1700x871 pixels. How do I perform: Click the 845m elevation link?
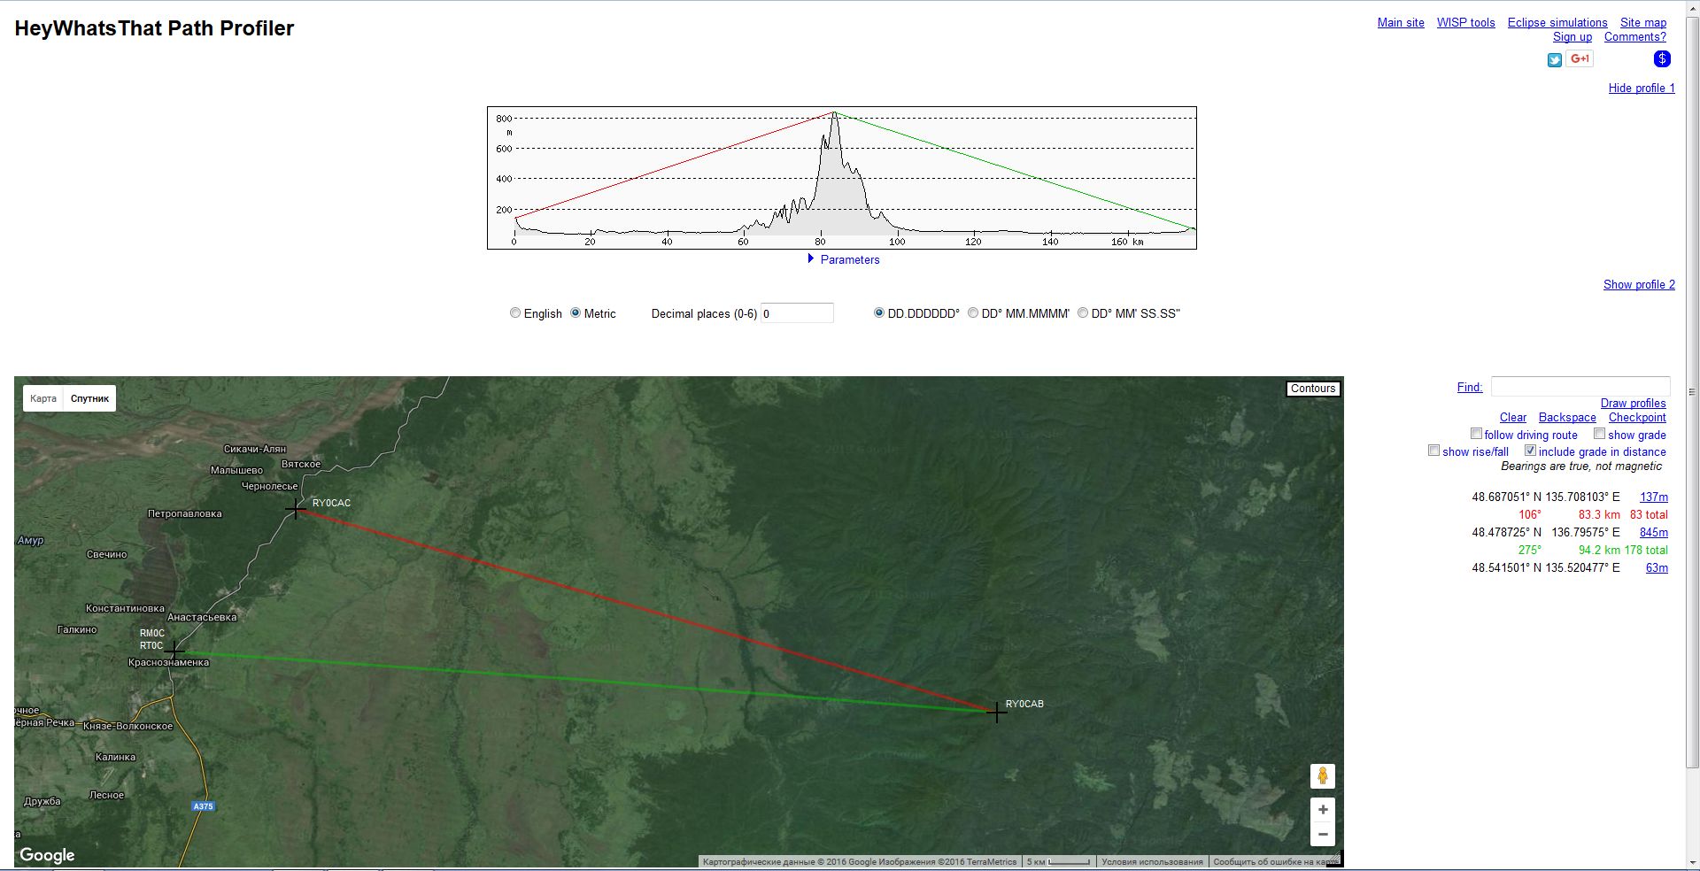tap(1654, 533)
